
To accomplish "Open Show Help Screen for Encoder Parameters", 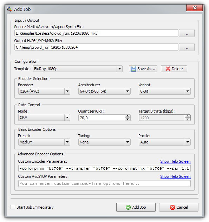I will point(175,161).
